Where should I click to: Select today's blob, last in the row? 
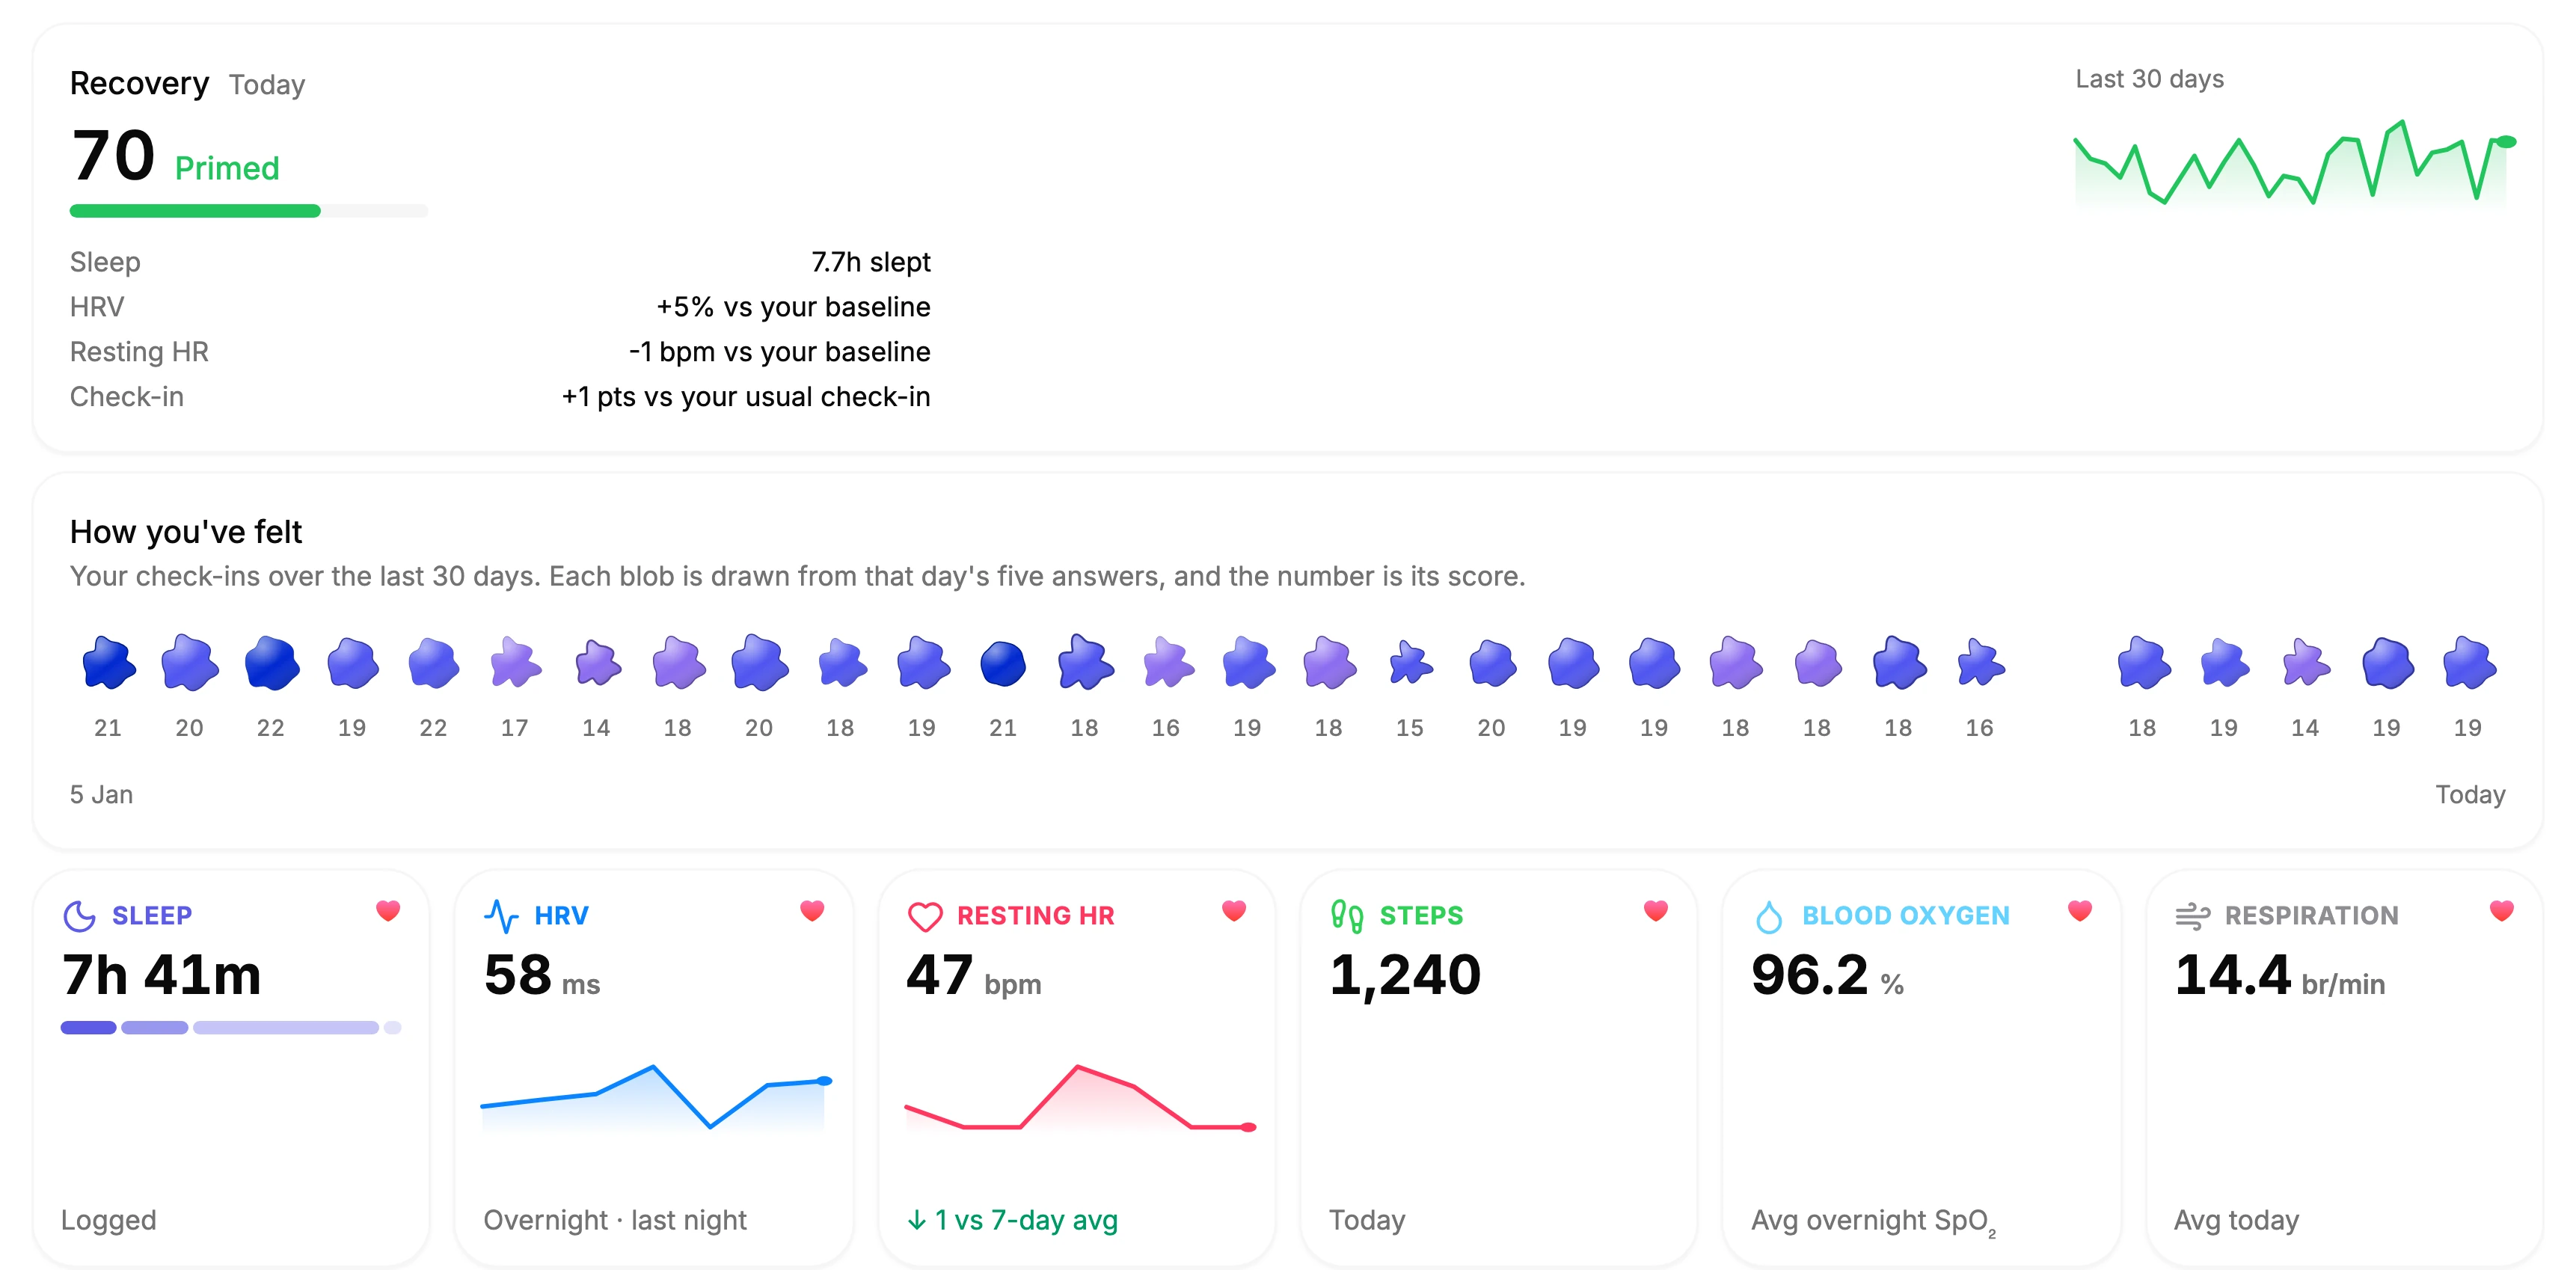point(2468,662)
